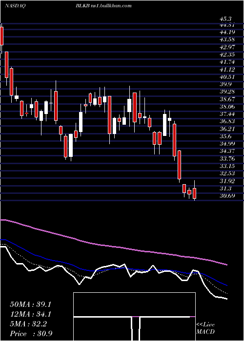Click the Price : 30.9 readout

(31, 334)
